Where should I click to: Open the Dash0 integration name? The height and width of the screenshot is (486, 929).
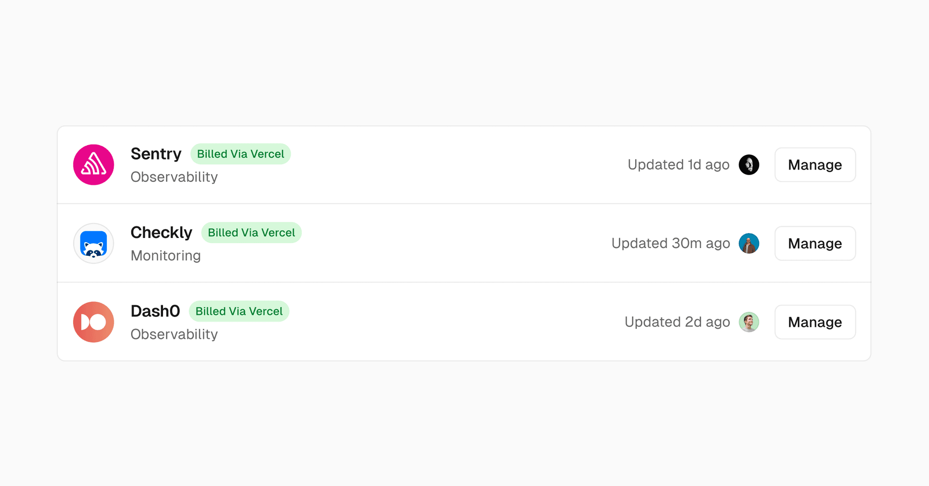pos(155,311)
